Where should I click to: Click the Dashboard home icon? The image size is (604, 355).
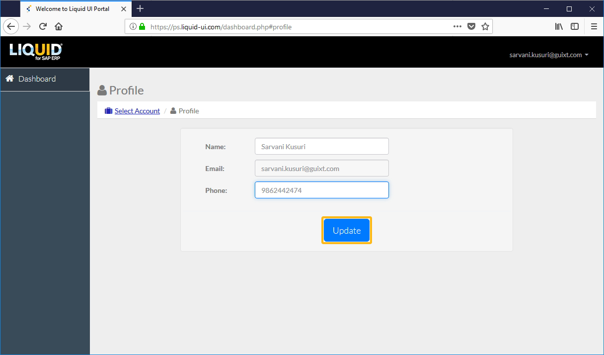[x=9, y=79]
